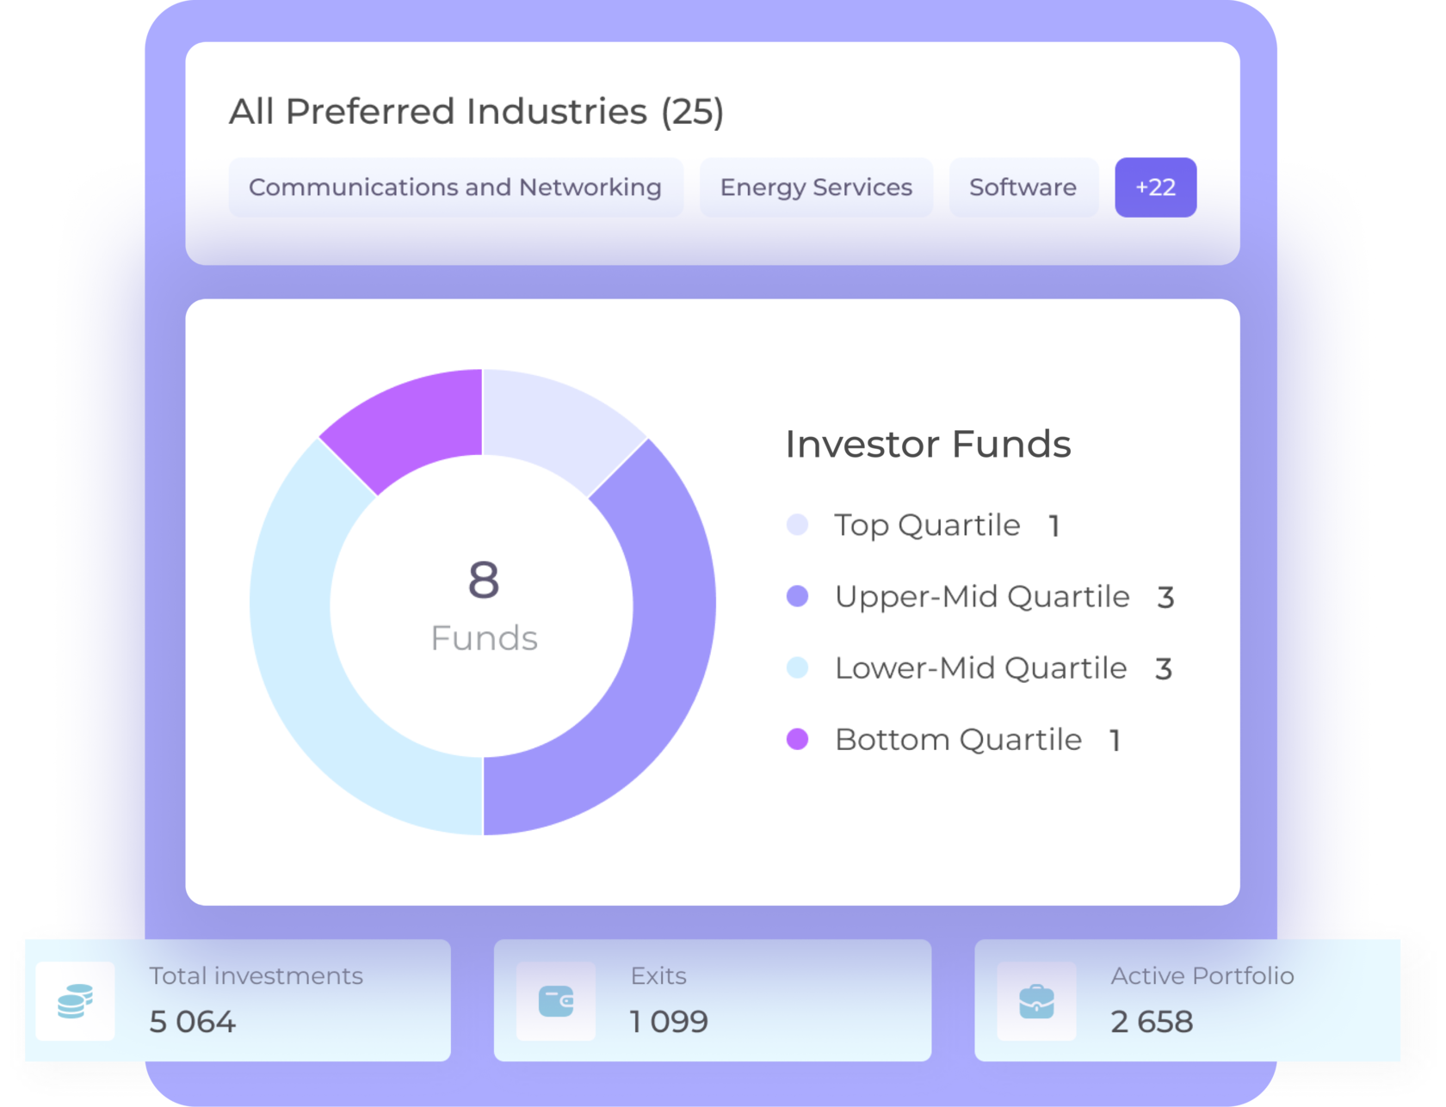Click the Upper-Mid Quartile legend dot
The height and width of the screenshot is (1107, 1446).
[798, 596]
